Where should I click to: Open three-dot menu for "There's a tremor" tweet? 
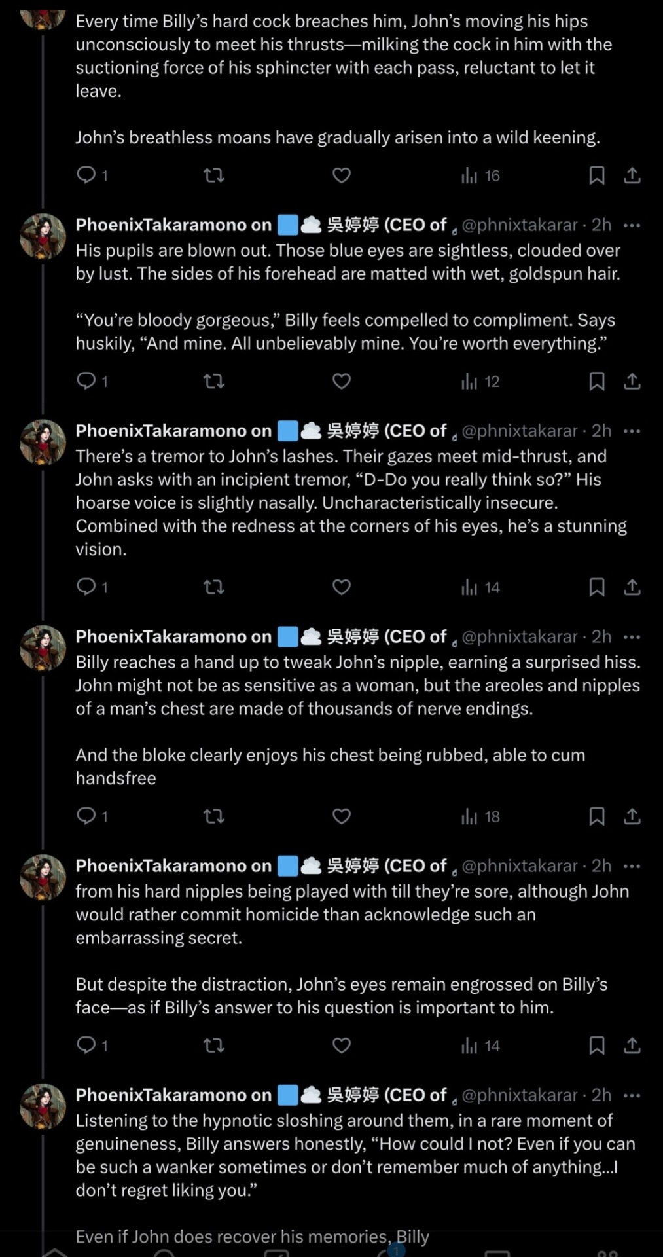pos(632,431)
